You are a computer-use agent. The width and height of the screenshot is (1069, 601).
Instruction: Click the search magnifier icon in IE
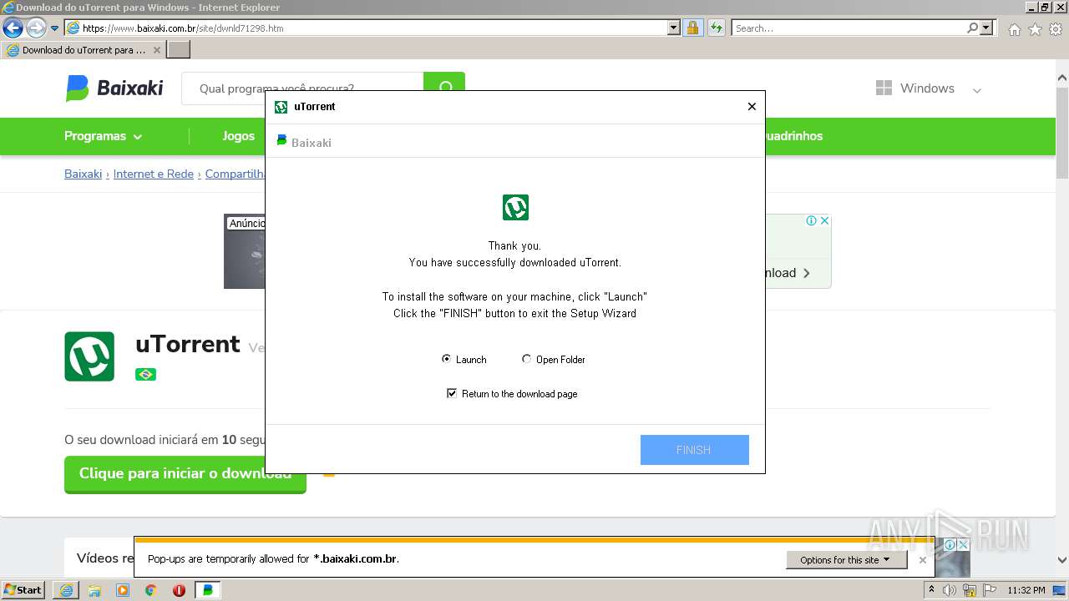[x=972, y=28]
